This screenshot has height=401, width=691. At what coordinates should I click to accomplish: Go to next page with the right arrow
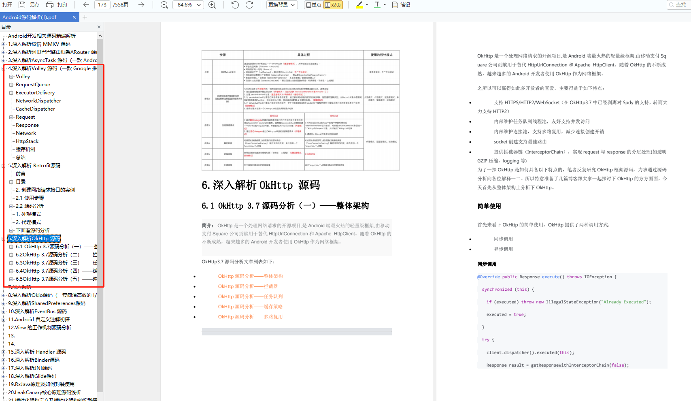(141, 5)
